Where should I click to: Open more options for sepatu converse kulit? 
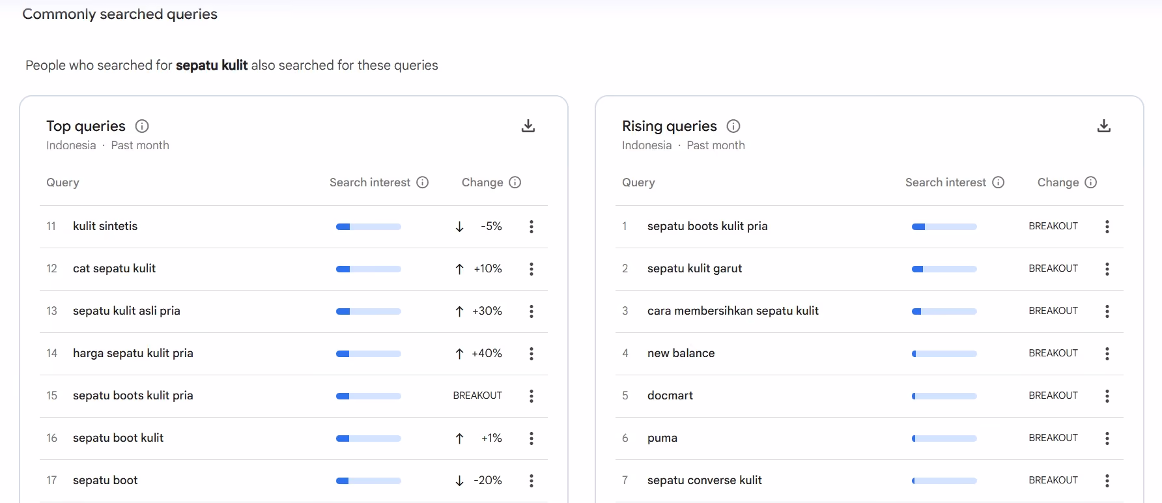click(x=1107, y=481)
